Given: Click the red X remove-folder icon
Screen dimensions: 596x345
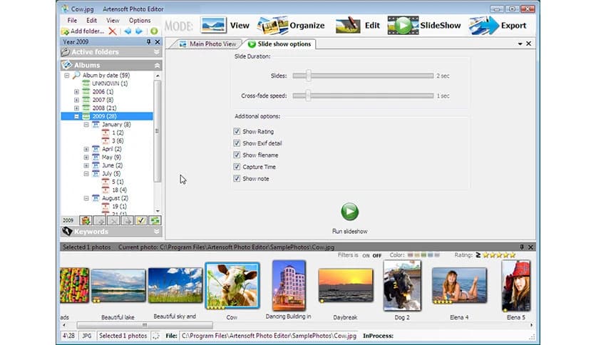Looking at the screenshot, I should coord(113,31).
